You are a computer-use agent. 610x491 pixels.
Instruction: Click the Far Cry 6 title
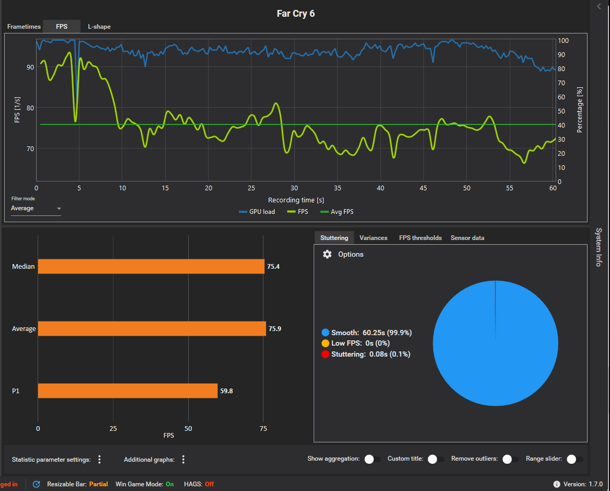click(296, 14)
